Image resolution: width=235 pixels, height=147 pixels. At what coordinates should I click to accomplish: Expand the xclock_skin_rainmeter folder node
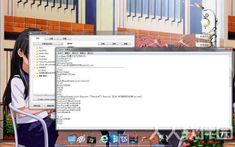(35, 65)
